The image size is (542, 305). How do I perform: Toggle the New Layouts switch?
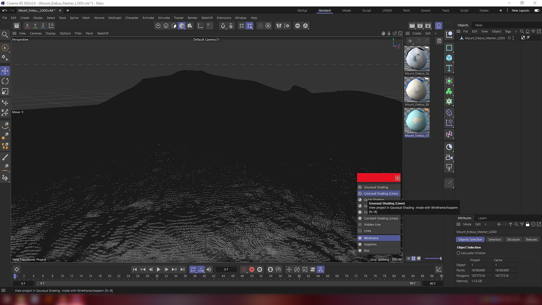(537, 10)
